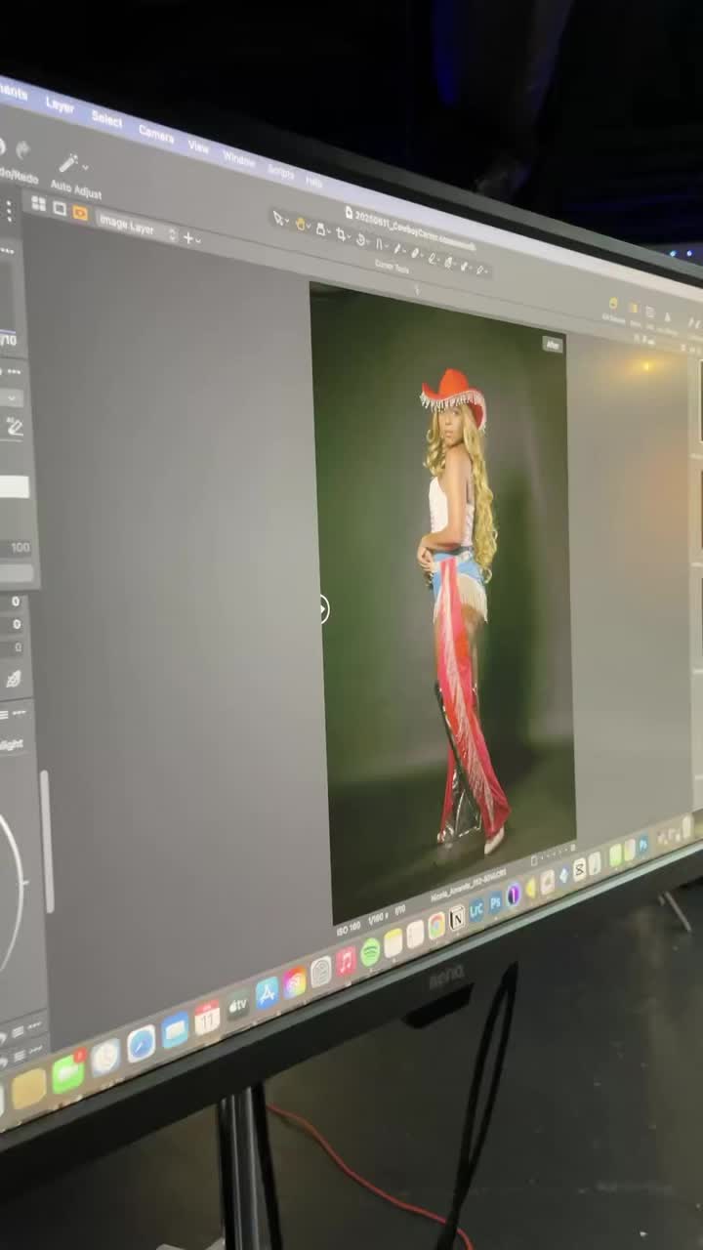The height and width of the screenshot is (1250, 703).
Task: Select the pointer cursor tool
Action: point(277,219)
